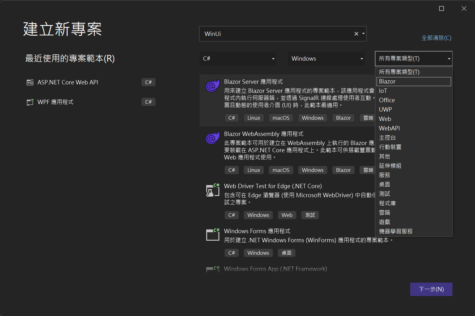The height and width of the screenshot is (316, 475).
Task: Select Blazor project type in list
Action: tap(414, 82)
